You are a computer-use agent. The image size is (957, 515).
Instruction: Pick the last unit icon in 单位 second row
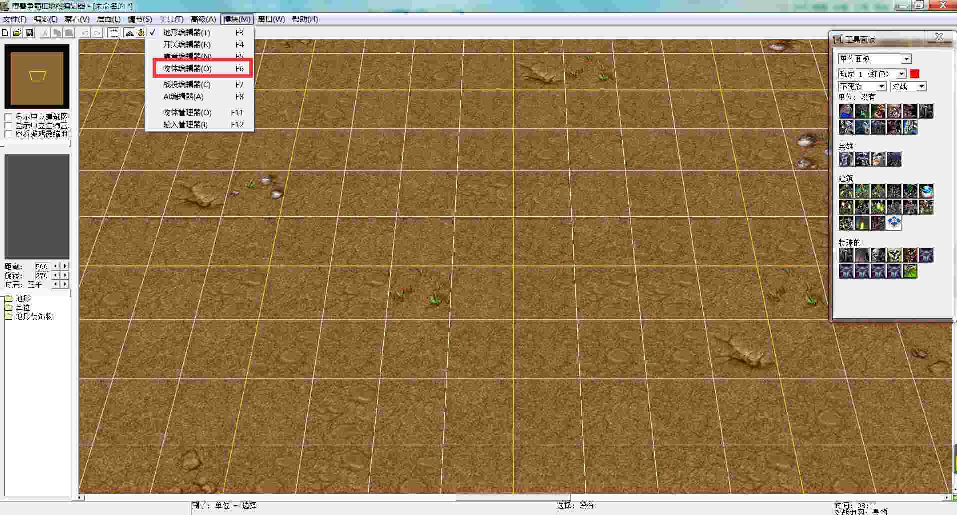pos(910,127)
